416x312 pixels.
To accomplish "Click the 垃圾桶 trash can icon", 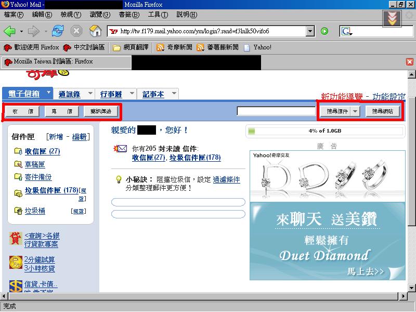I will 18,211.
